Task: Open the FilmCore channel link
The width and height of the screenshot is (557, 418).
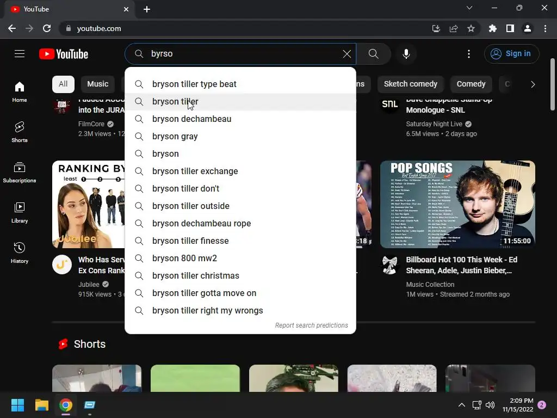Action: coord(91,124)
